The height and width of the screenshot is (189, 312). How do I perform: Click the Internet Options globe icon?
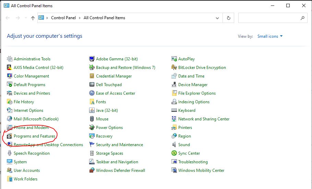point(9,110)
